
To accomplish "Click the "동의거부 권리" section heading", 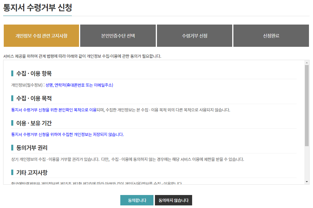I will pyautogui.click(x=27, y=148).
